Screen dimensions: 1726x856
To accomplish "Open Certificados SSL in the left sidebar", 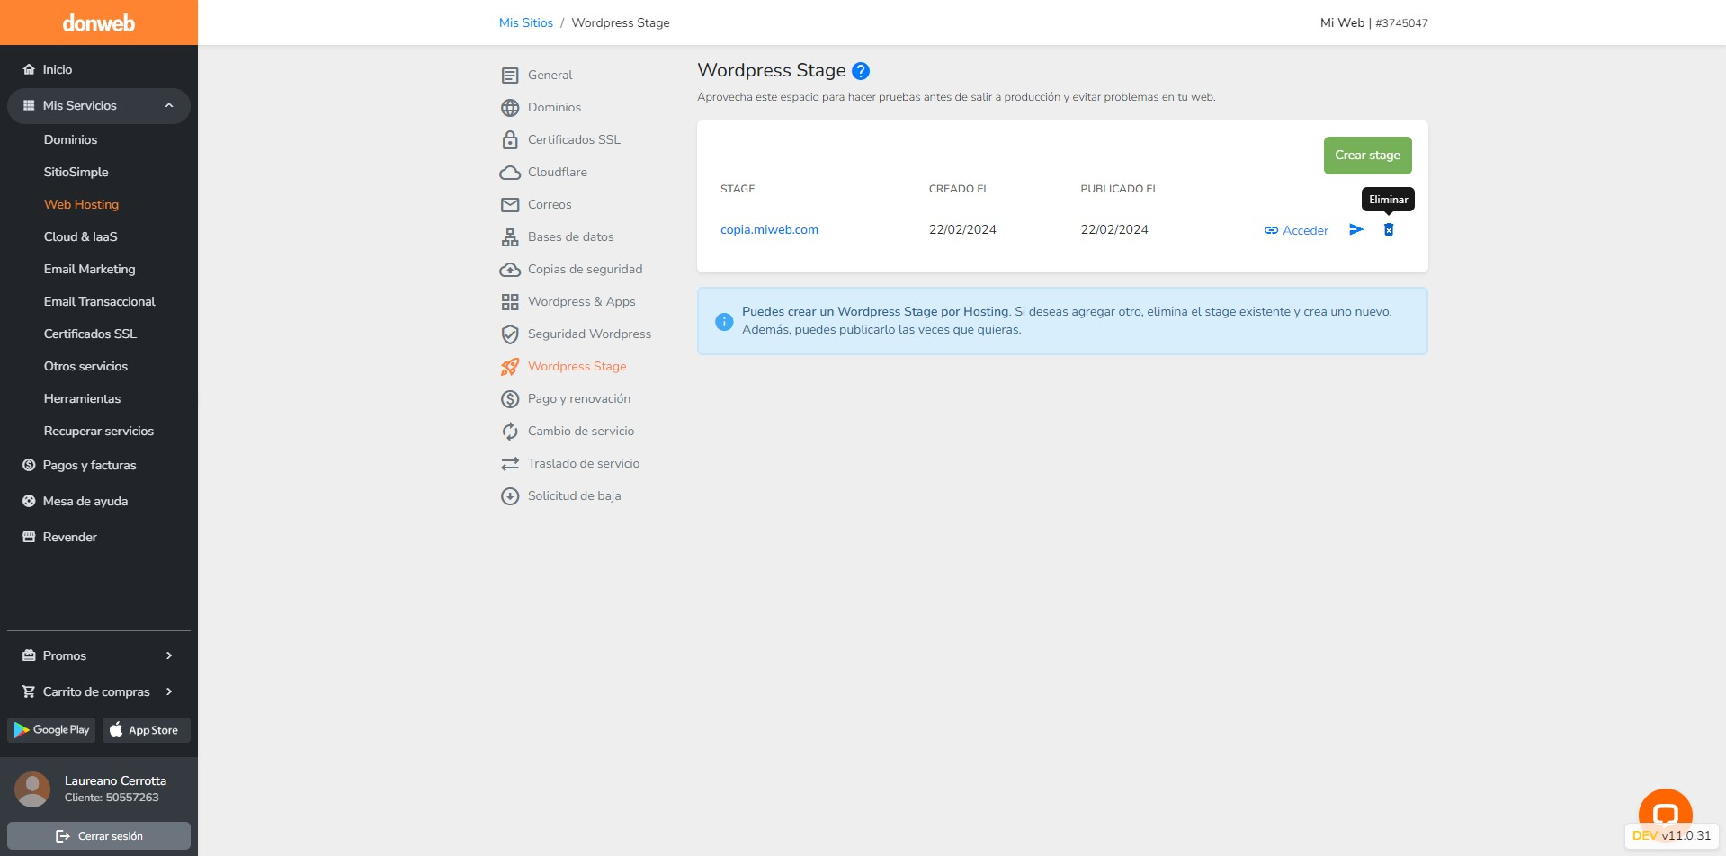I will [x=90, y=334].
